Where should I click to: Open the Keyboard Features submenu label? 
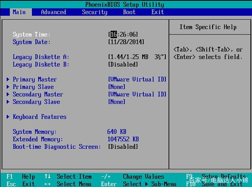point(39,117)
